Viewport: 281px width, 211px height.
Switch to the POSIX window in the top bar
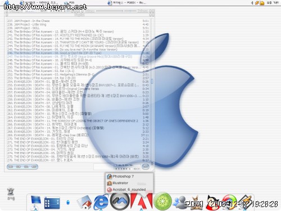point(127,3)
